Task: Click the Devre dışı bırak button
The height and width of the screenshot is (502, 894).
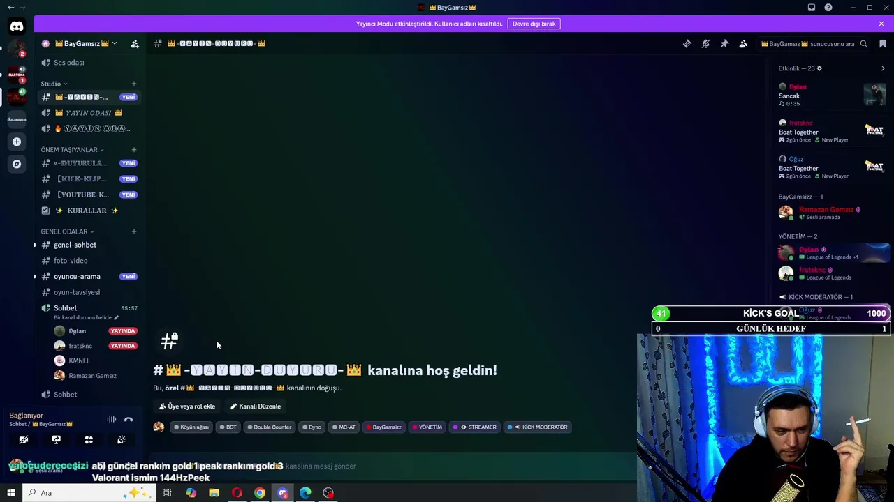Action: tap(534, 24)
